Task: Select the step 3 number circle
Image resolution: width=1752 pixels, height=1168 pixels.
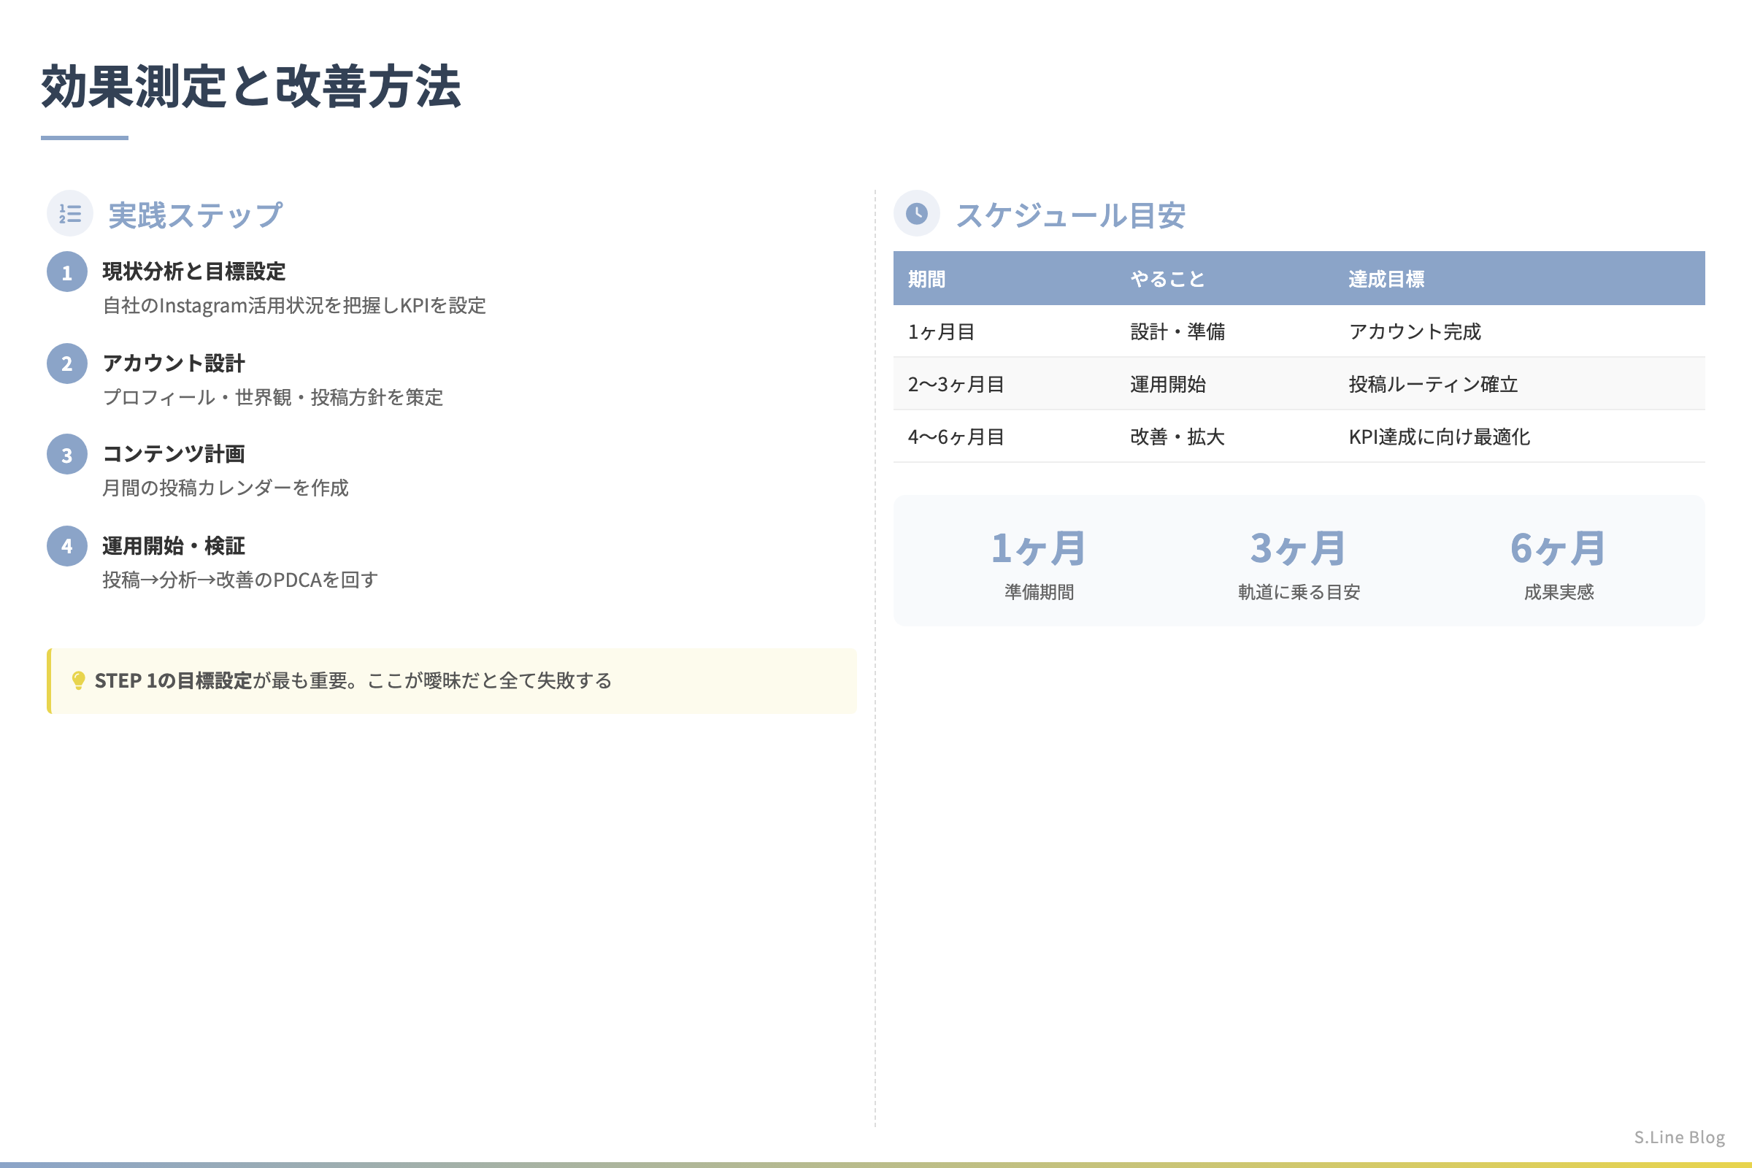Action: [67, 454]
